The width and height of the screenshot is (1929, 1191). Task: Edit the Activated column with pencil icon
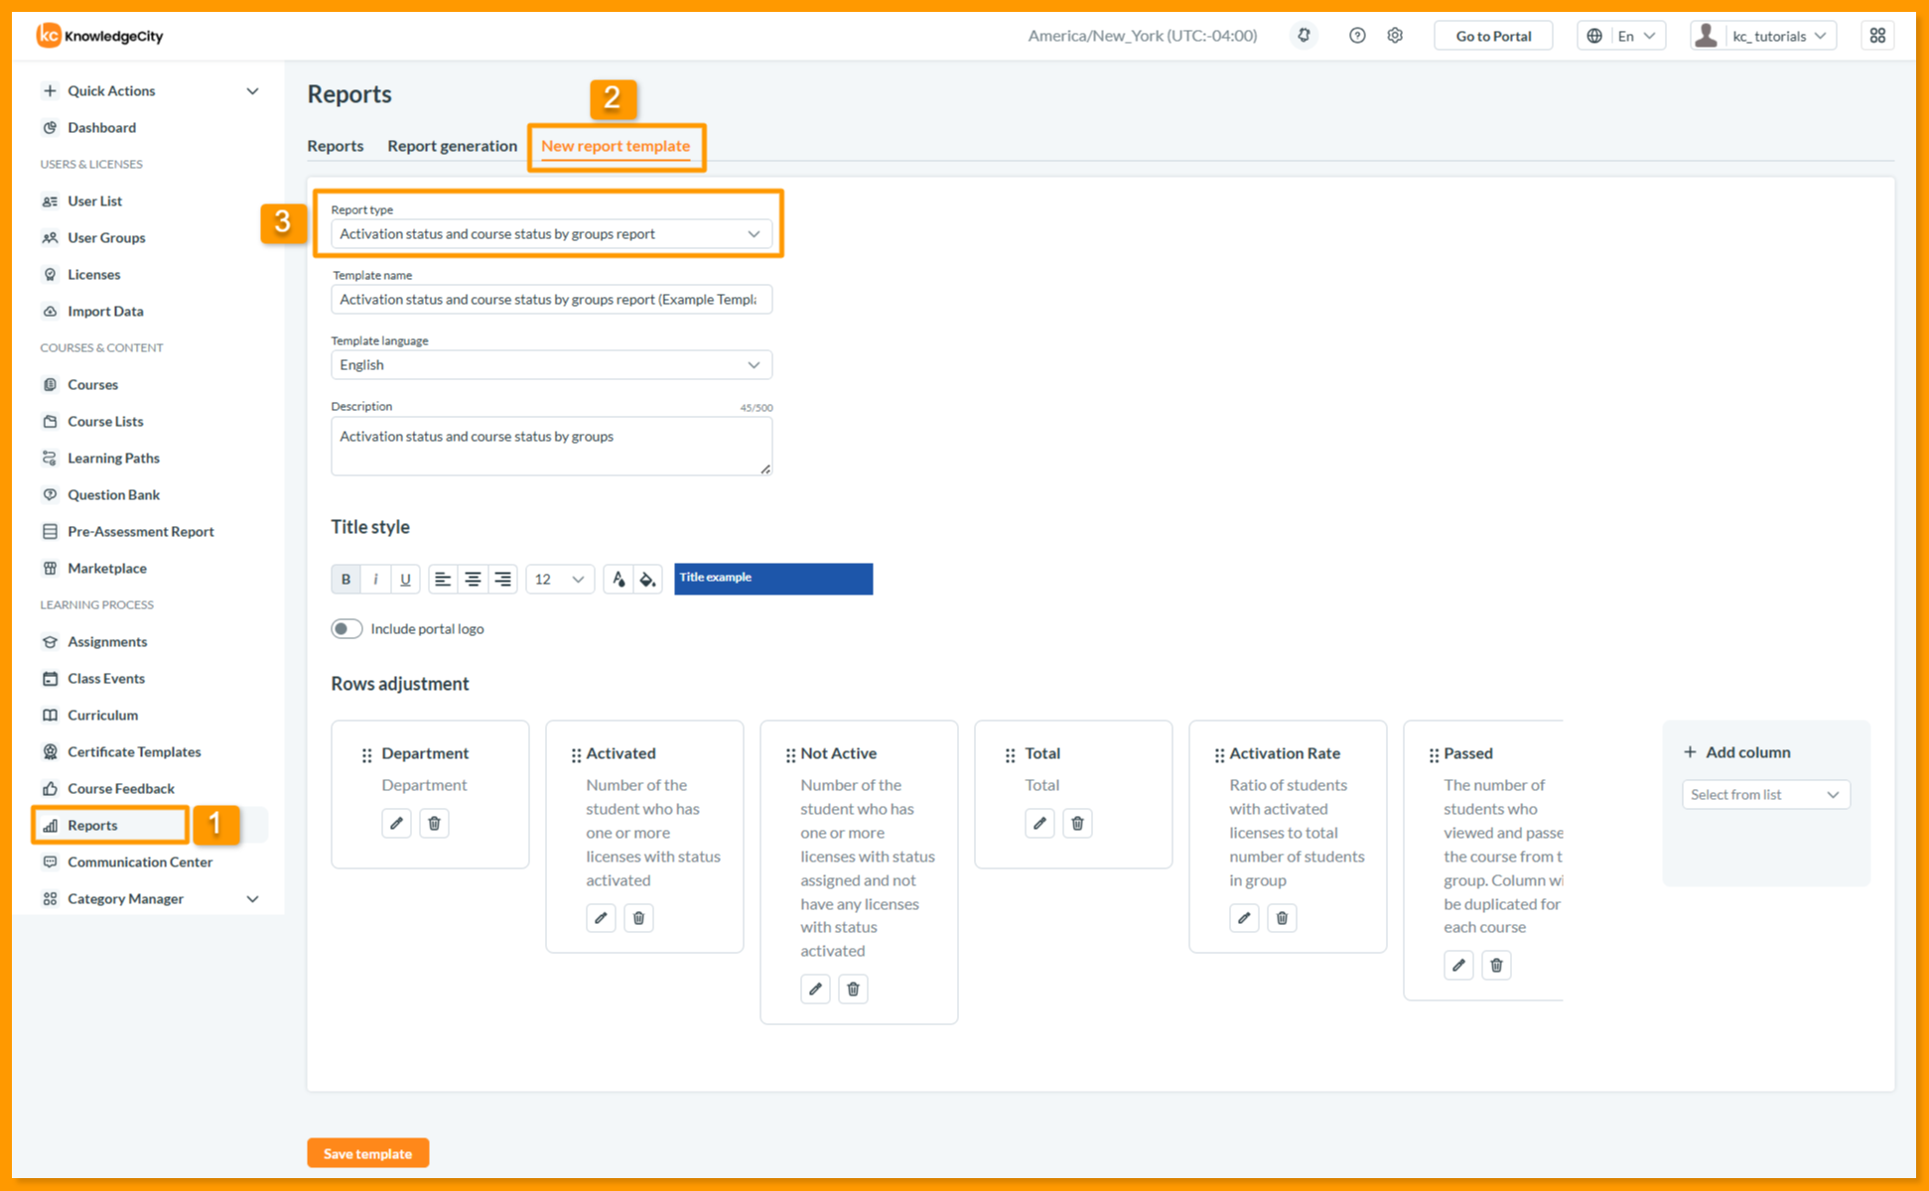click(601, 918)
